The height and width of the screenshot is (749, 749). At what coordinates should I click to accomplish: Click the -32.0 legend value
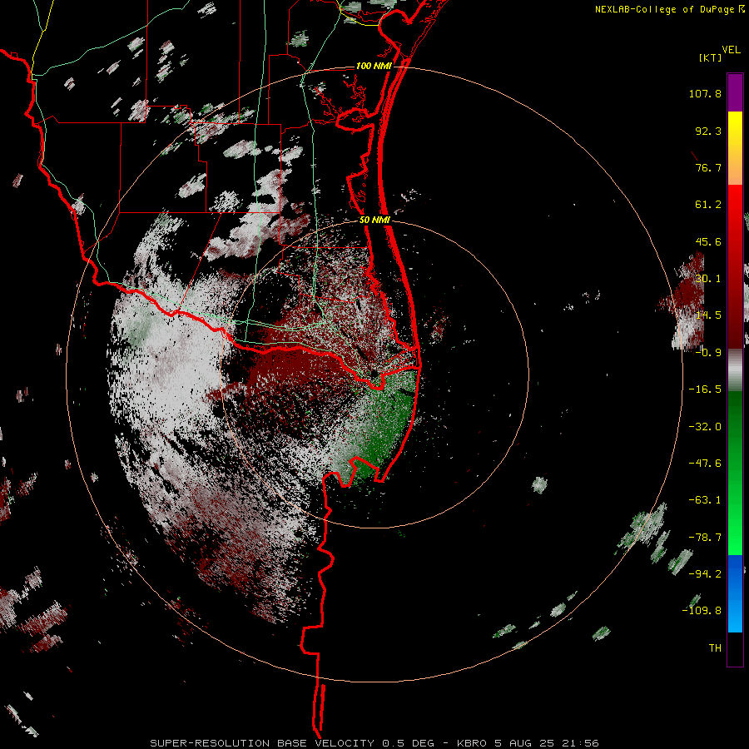[705, 427]
